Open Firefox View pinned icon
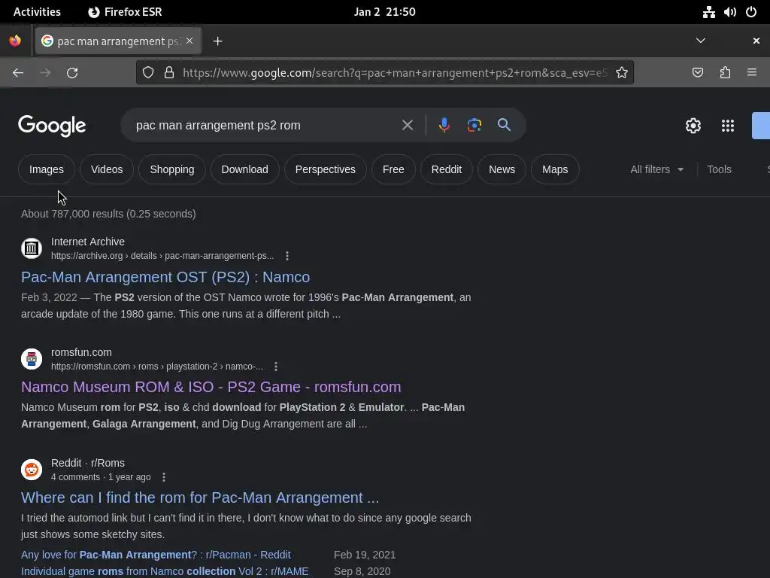The image size is (770, 578). (15, 41)
